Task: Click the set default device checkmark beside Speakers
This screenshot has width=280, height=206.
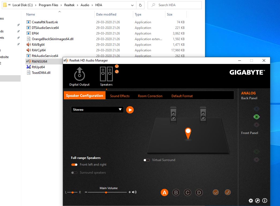Action: (x=117, y=66)
